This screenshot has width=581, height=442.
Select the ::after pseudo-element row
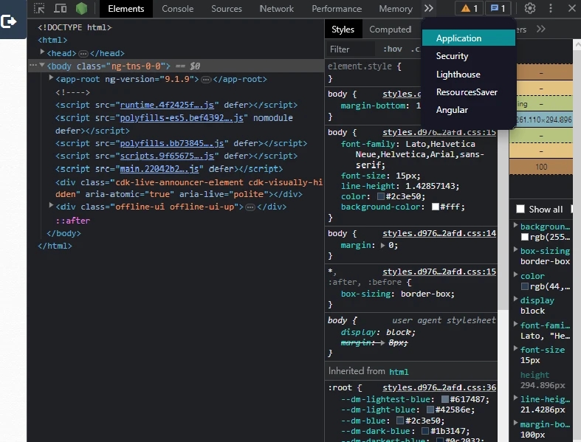click(x=72, y=221)
